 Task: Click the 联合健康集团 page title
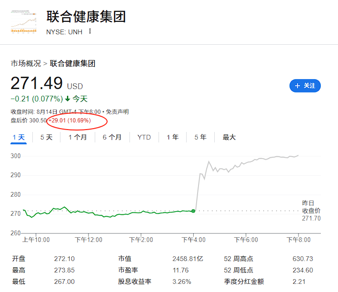86,17
